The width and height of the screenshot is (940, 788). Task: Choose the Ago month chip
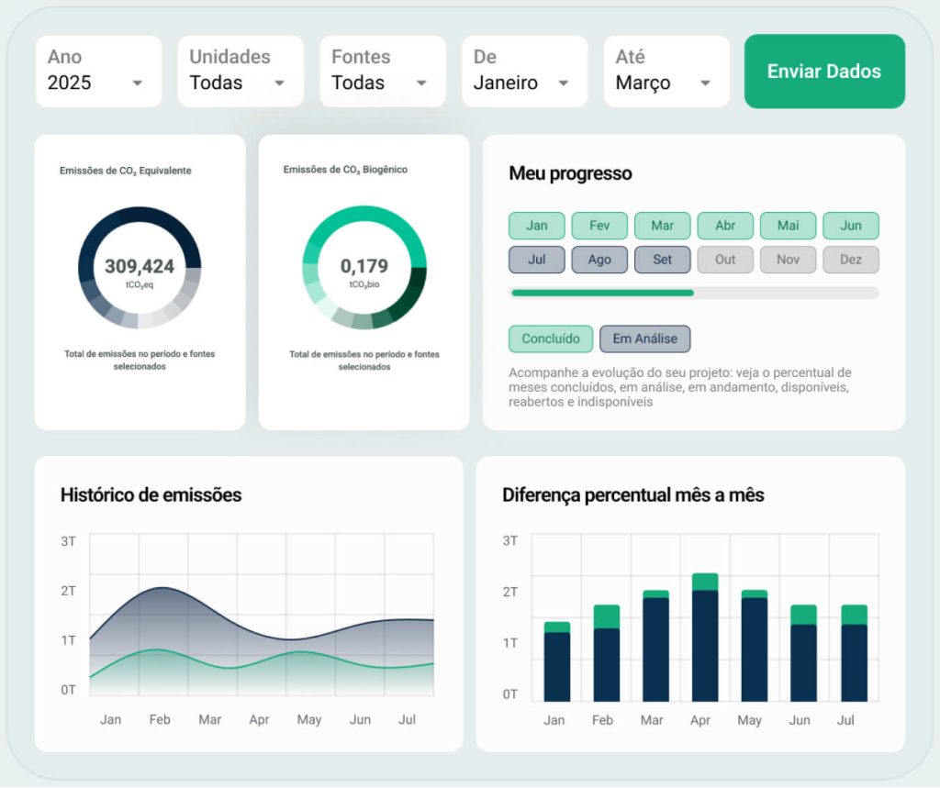[x=599, y=260]
